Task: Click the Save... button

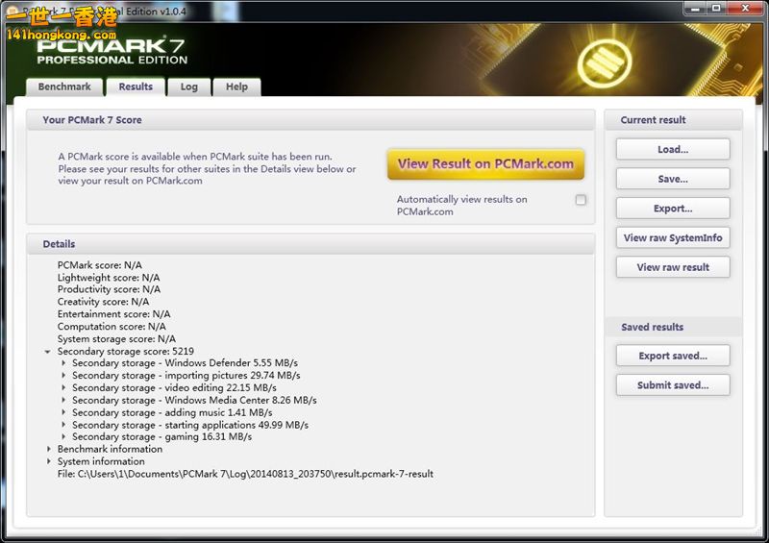Action: click(x=673, y=179)
